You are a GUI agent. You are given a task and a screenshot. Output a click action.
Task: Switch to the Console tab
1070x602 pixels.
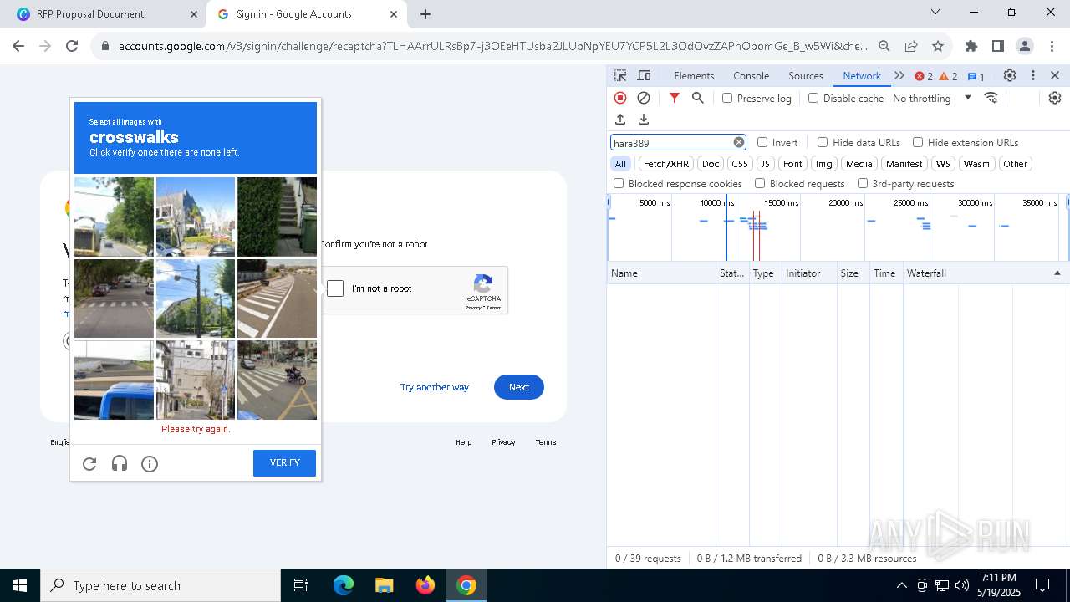751,75
